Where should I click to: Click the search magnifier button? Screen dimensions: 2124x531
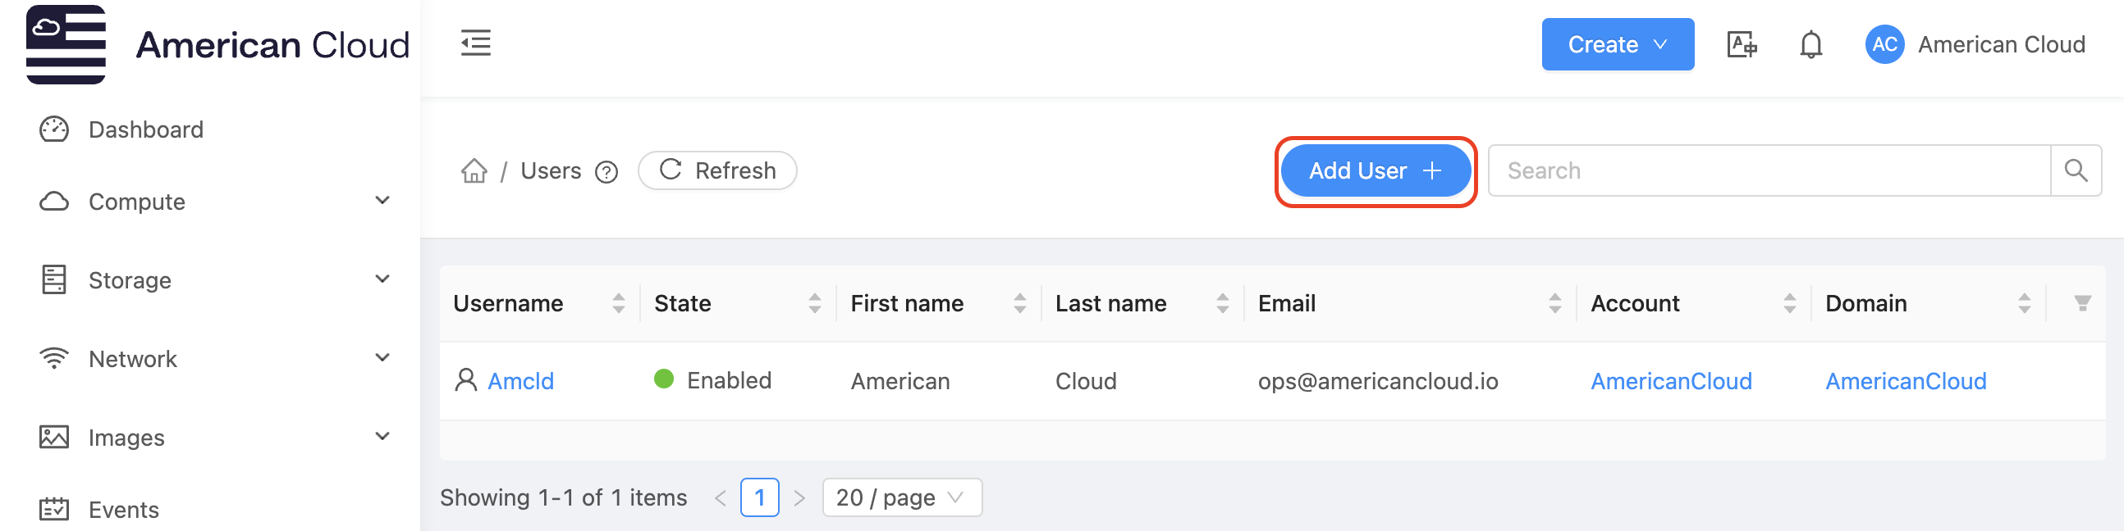pyautogui.click(x=2076, y=170)
